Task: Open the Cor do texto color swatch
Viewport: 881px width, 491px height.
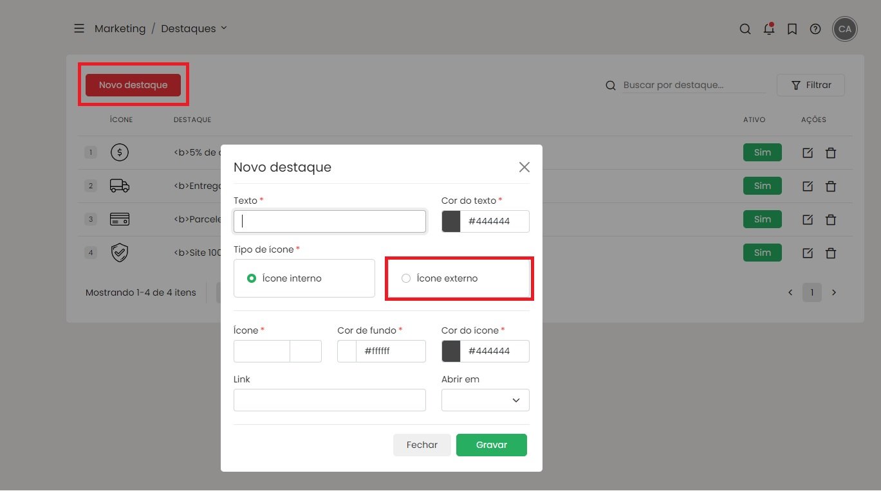Action: 451,221
